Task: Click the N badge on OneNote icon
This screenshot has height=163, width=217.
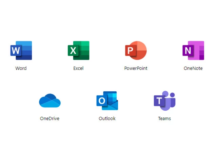Action: click(x=188, y=51)
